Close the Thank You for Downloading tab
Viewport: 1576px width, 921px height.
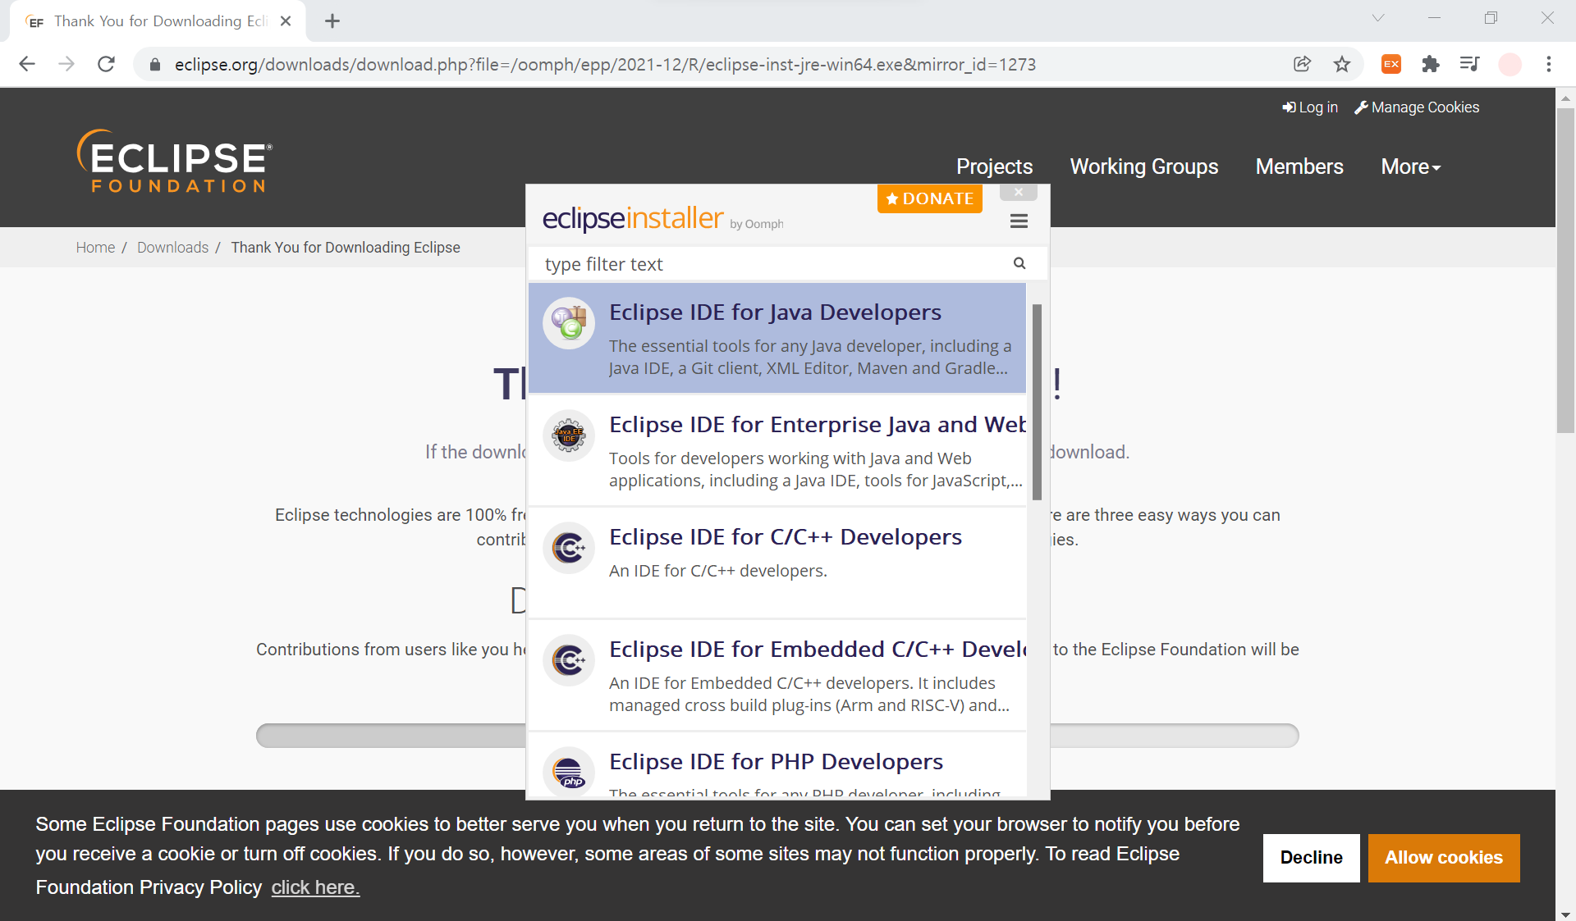point(286,21)
